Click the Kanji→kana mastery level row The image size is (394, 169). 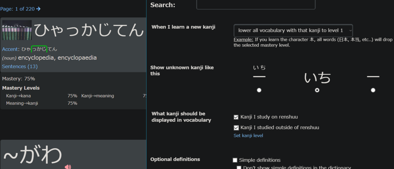[39, 96]
